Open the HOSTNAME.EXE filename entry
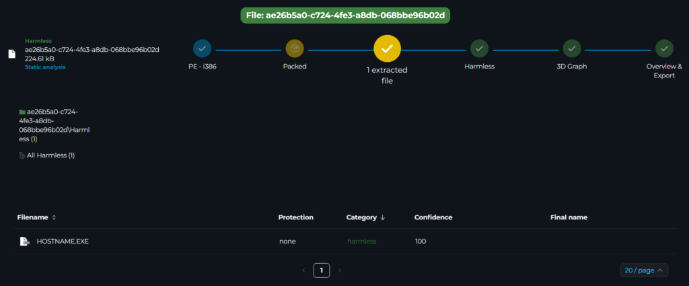The image size is (689, 286). 63,241
